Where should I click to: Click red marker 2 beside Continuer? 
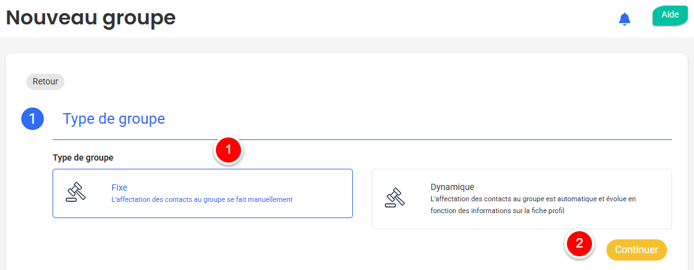click(579, 244)
